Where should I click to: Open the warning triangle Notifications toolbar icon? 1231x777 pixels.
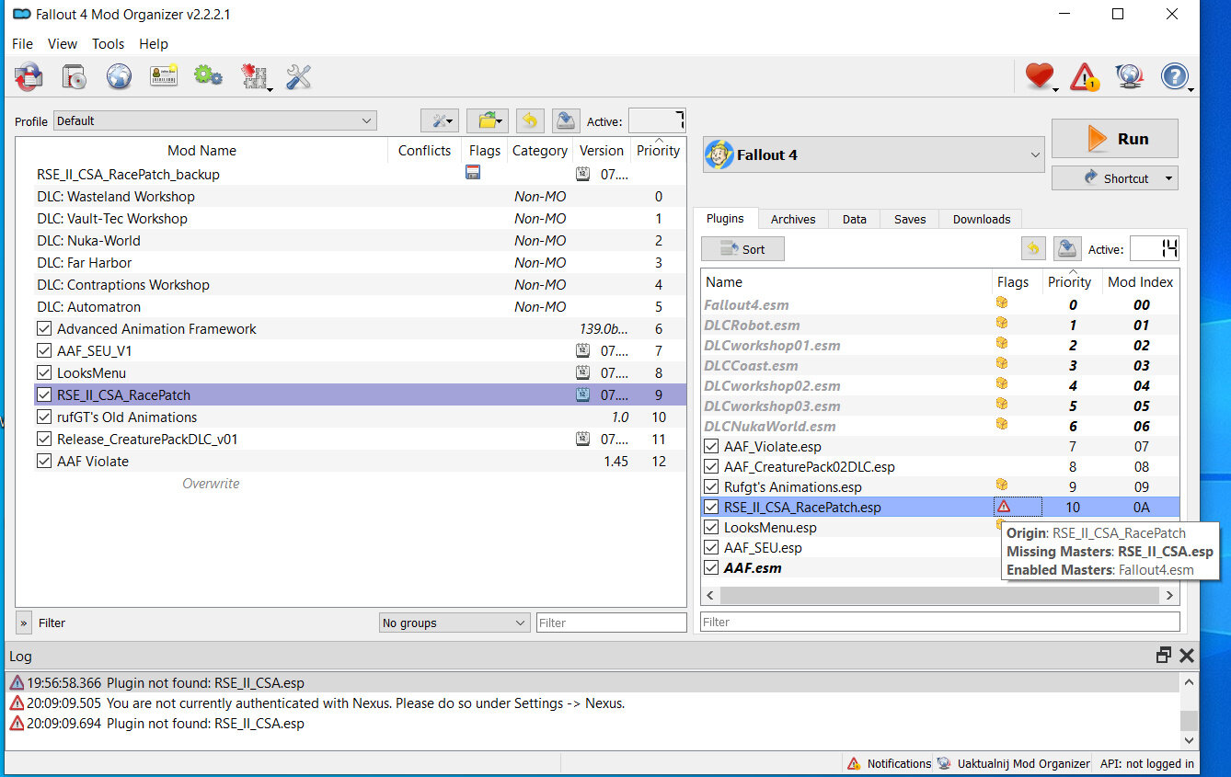1085,76
